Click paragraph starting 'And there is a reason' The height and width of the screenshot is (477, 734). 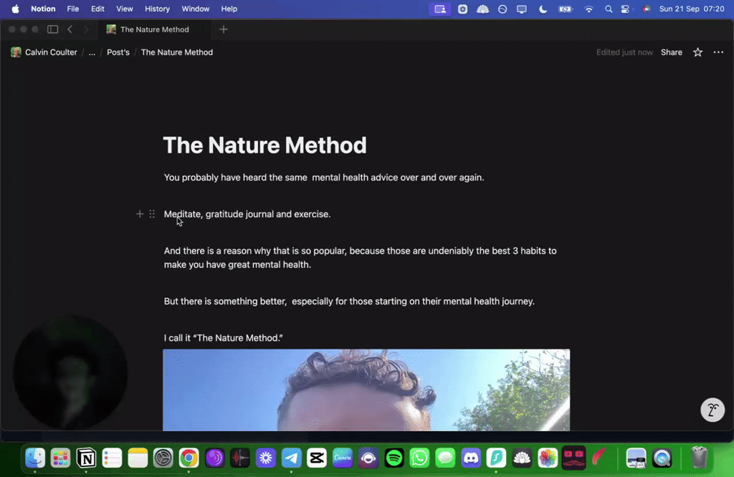[x=360, y=258]
